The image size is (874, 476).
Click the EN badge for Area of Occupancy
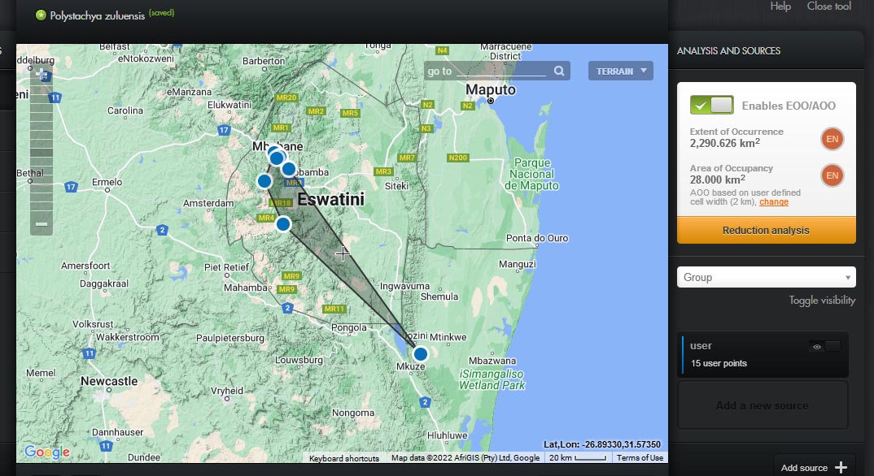[x=832, y=175]
